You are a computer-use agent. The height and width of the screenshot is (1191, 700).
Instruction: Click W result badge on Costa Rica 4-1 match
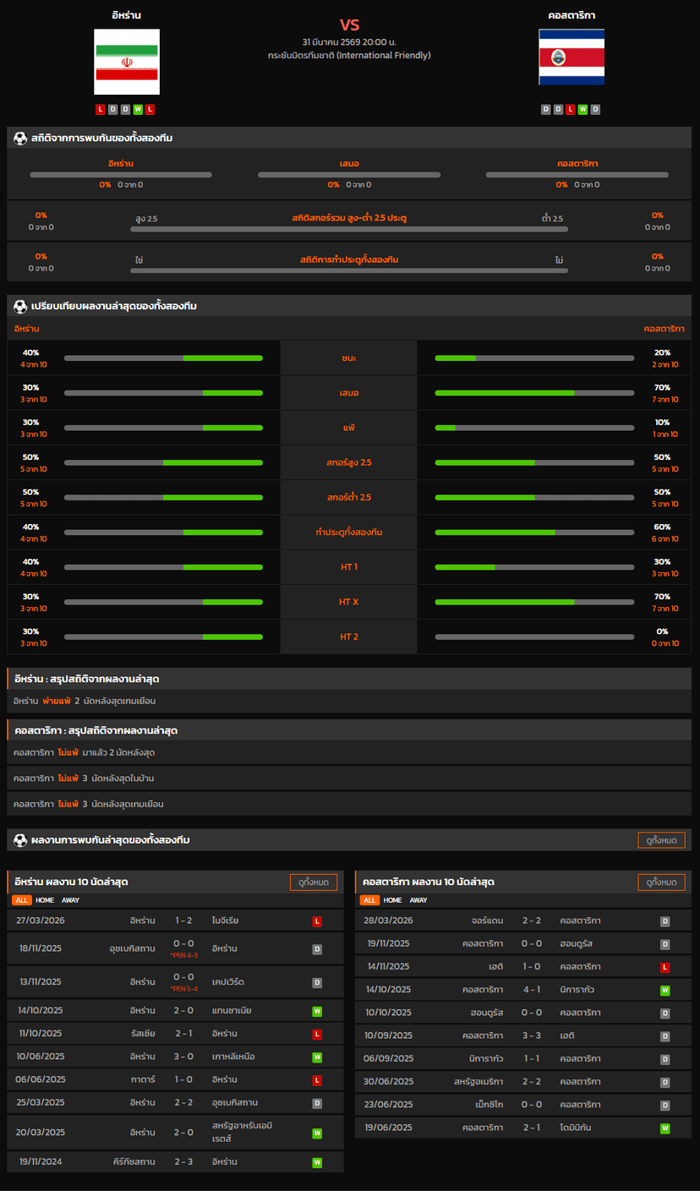pyautogui.click(x=665, y=990)
